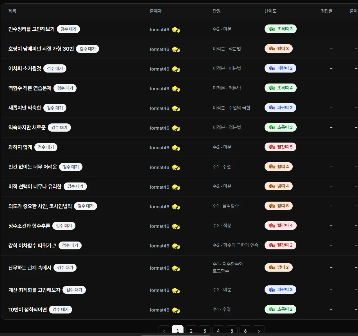Open the problem 감히 이차함수 따위가..?
The image size is (358, 336).
click(32, 245)
